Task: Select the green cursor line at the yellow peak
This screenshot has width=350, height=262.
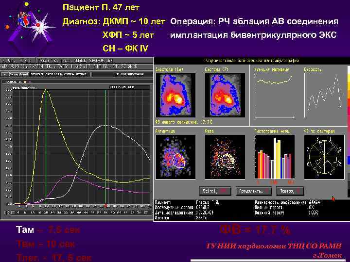Action: pos(46,147)
